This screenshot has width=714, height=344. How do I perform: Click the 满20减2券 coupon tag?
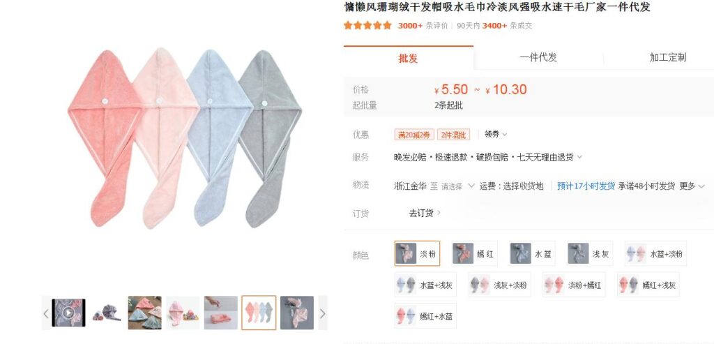click(x=414, y=135)
